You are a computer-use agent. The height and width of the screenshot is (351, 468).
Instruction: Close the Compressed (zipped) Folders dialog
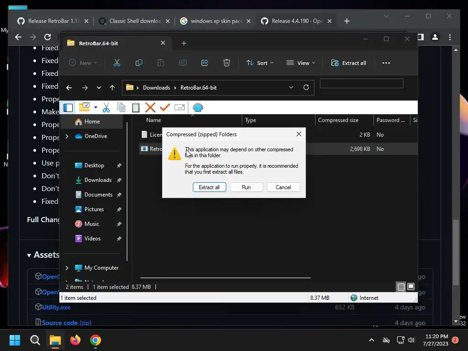coord(299,134)
